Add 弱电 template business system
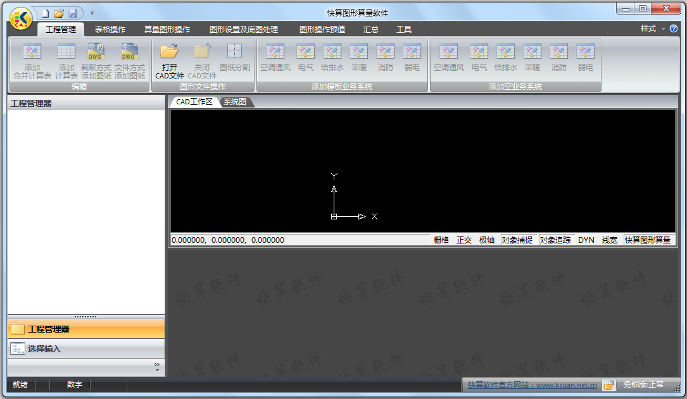Viewport: 687px width, 399px height. (412, 58)
